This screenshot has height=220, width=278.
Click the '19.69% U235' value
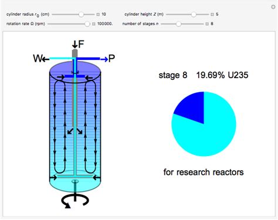click(222, 75)
